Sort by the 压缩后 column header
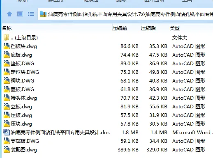This screenshot has width=213, height=158. (x=148, y=28)
